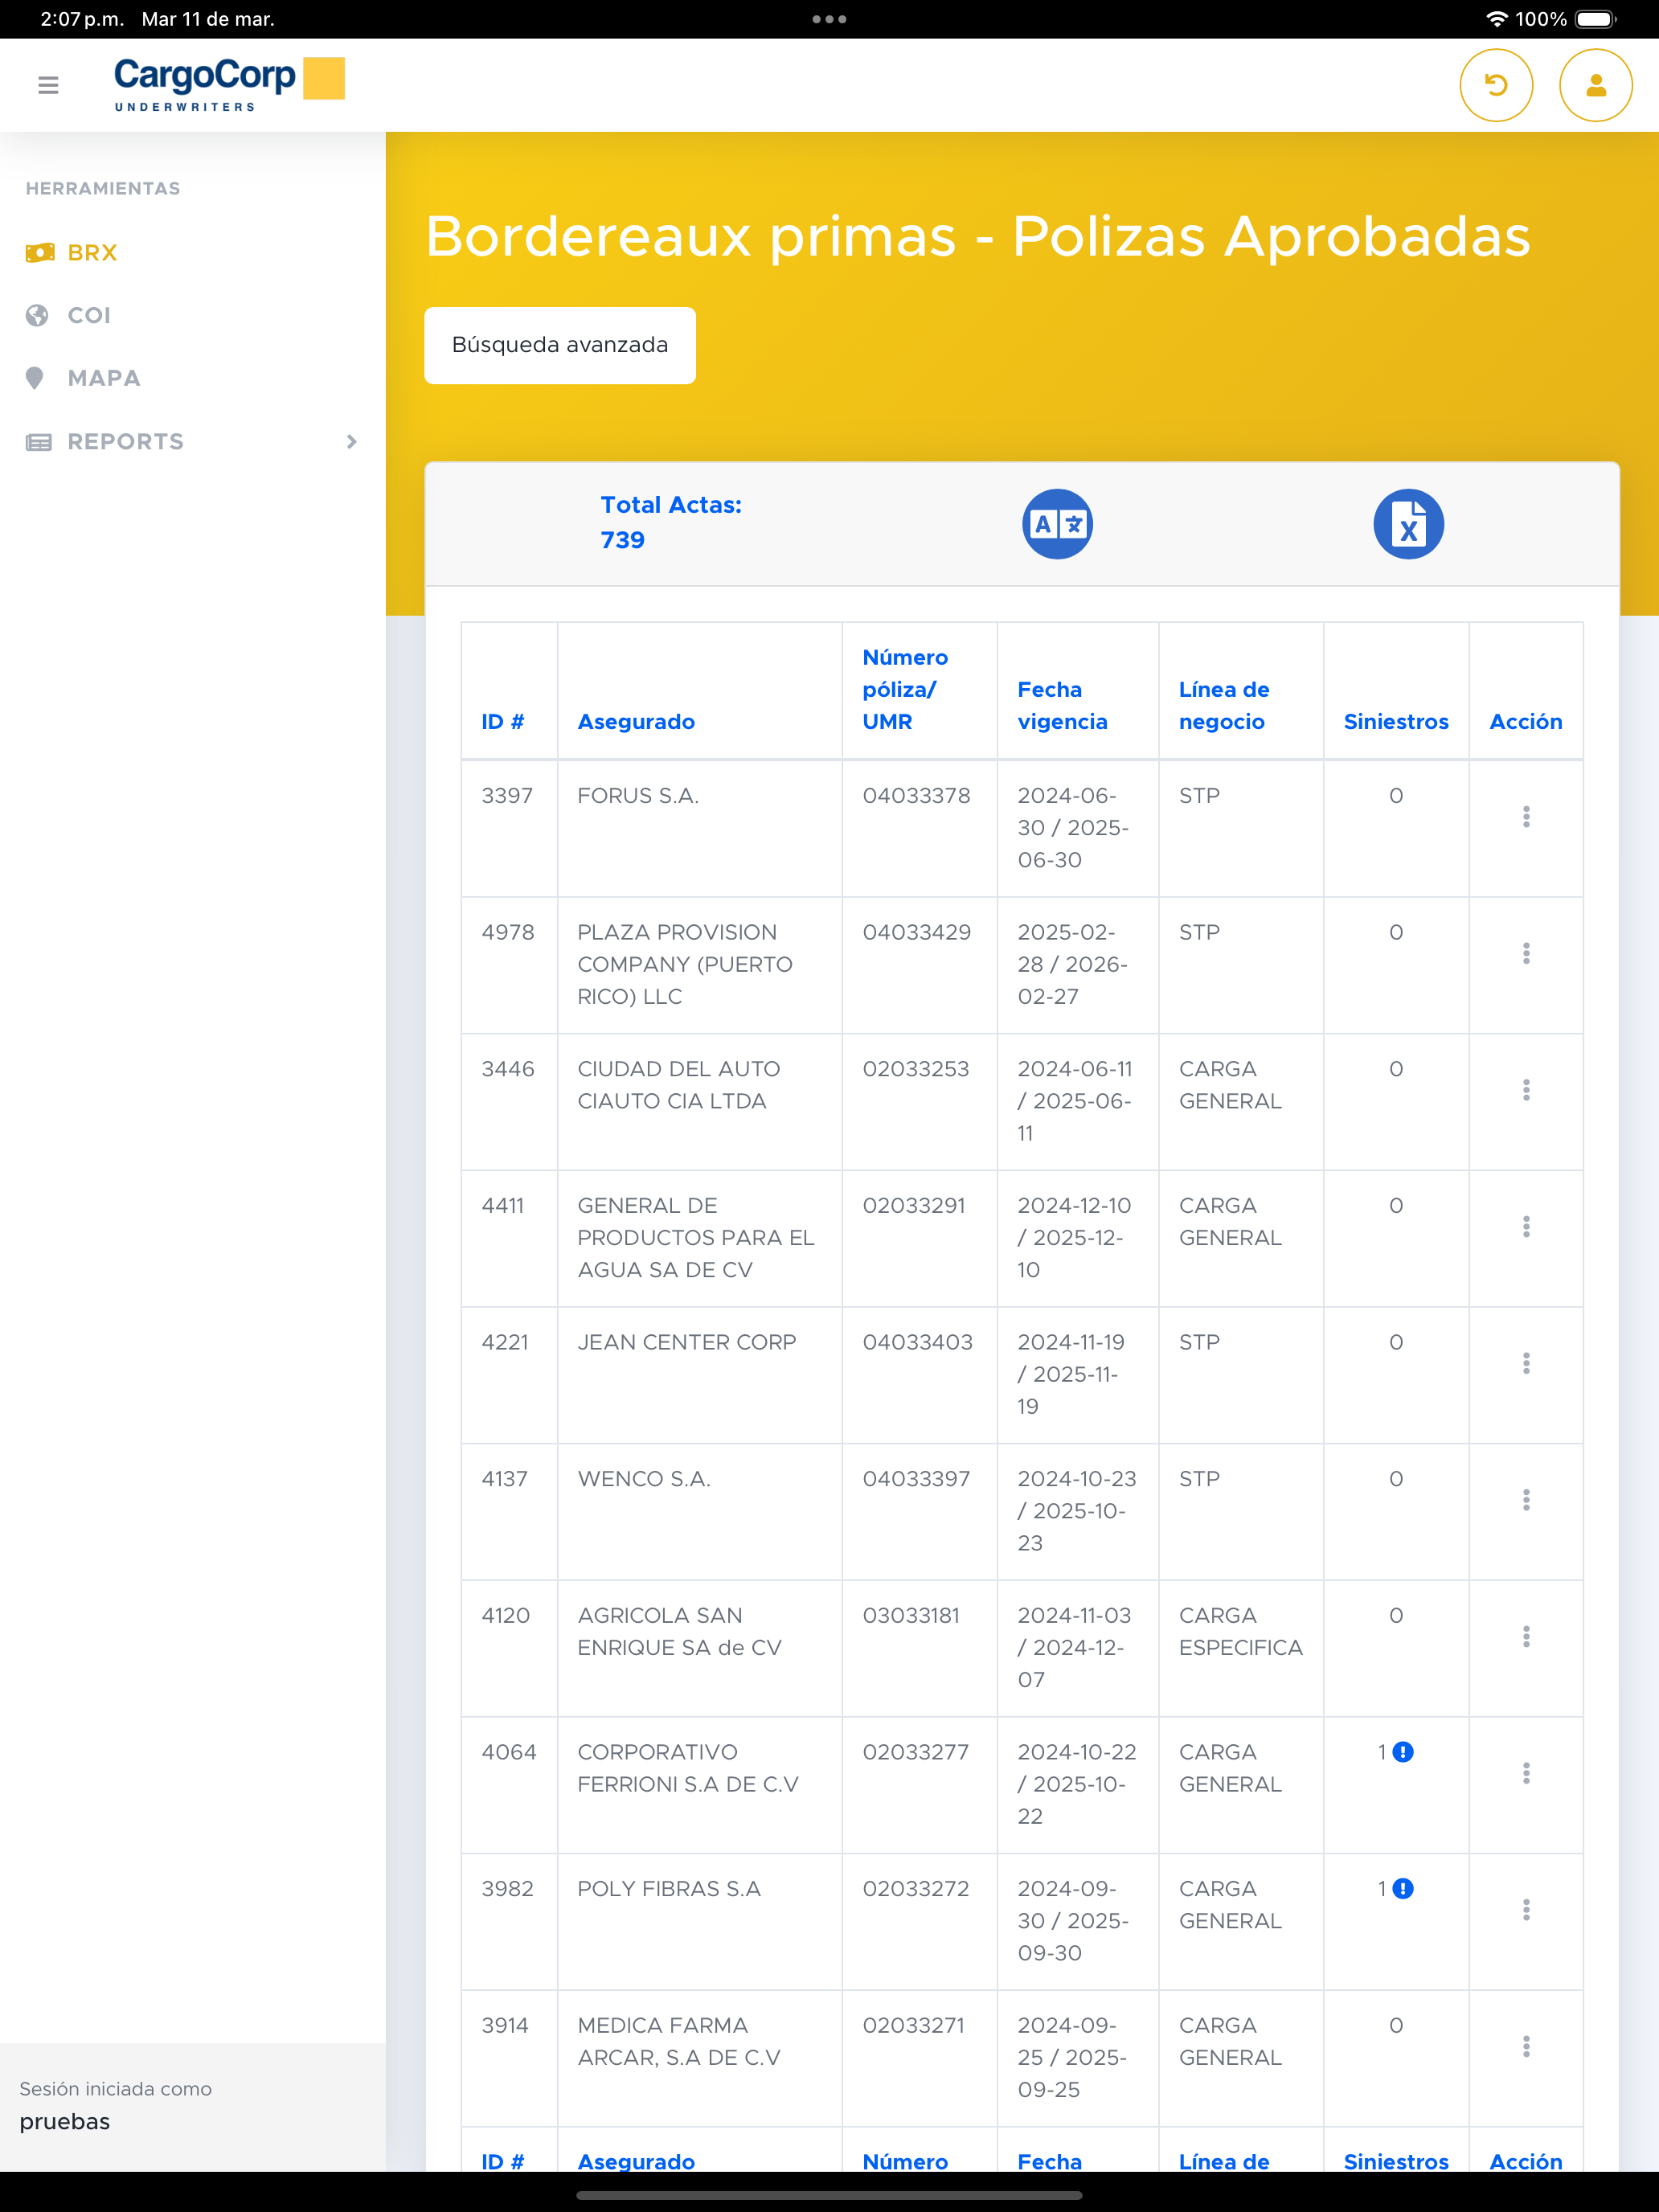Click MEDICA FARMA ARCAR, S.A DE C.V

(679, 2041)
